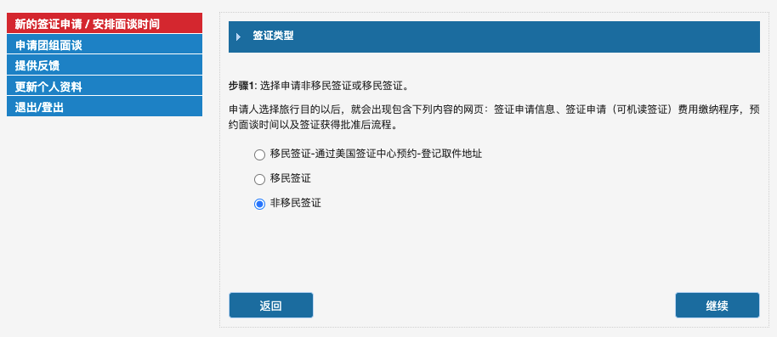Log out via 退出/登出
This screenshot has width=777, height=337.
coord(105,106)
